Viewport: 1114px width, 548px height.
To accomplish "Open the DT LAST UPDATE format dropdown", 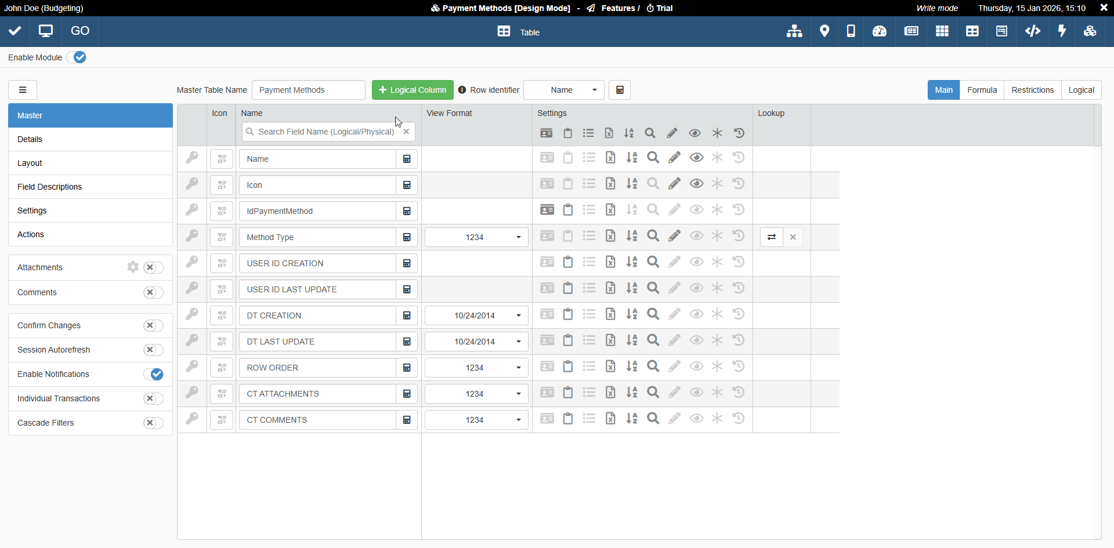I will [476, 342].
